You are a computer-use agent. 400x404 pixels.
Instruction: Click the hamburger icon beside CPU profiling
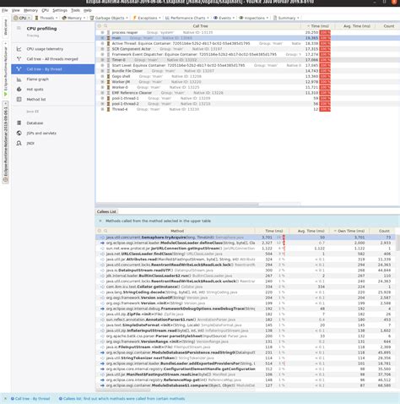19,28
